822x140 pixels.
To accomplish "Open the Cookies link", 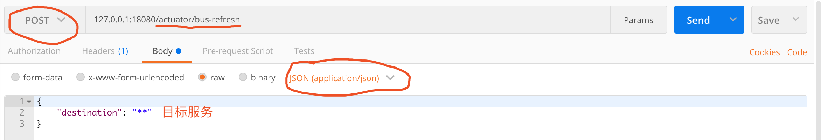I will click(764, 52).
